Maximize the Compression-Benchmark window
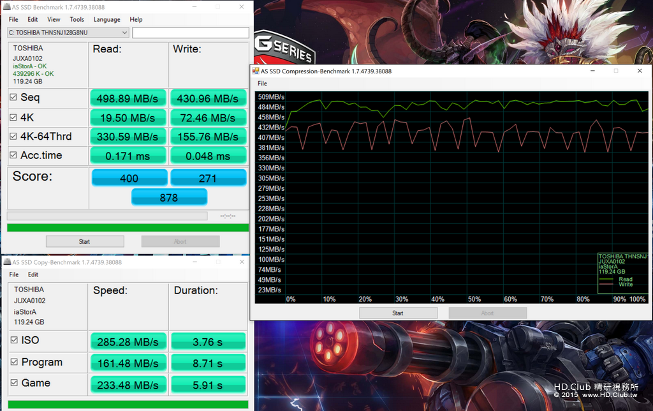 click(616, 71)
